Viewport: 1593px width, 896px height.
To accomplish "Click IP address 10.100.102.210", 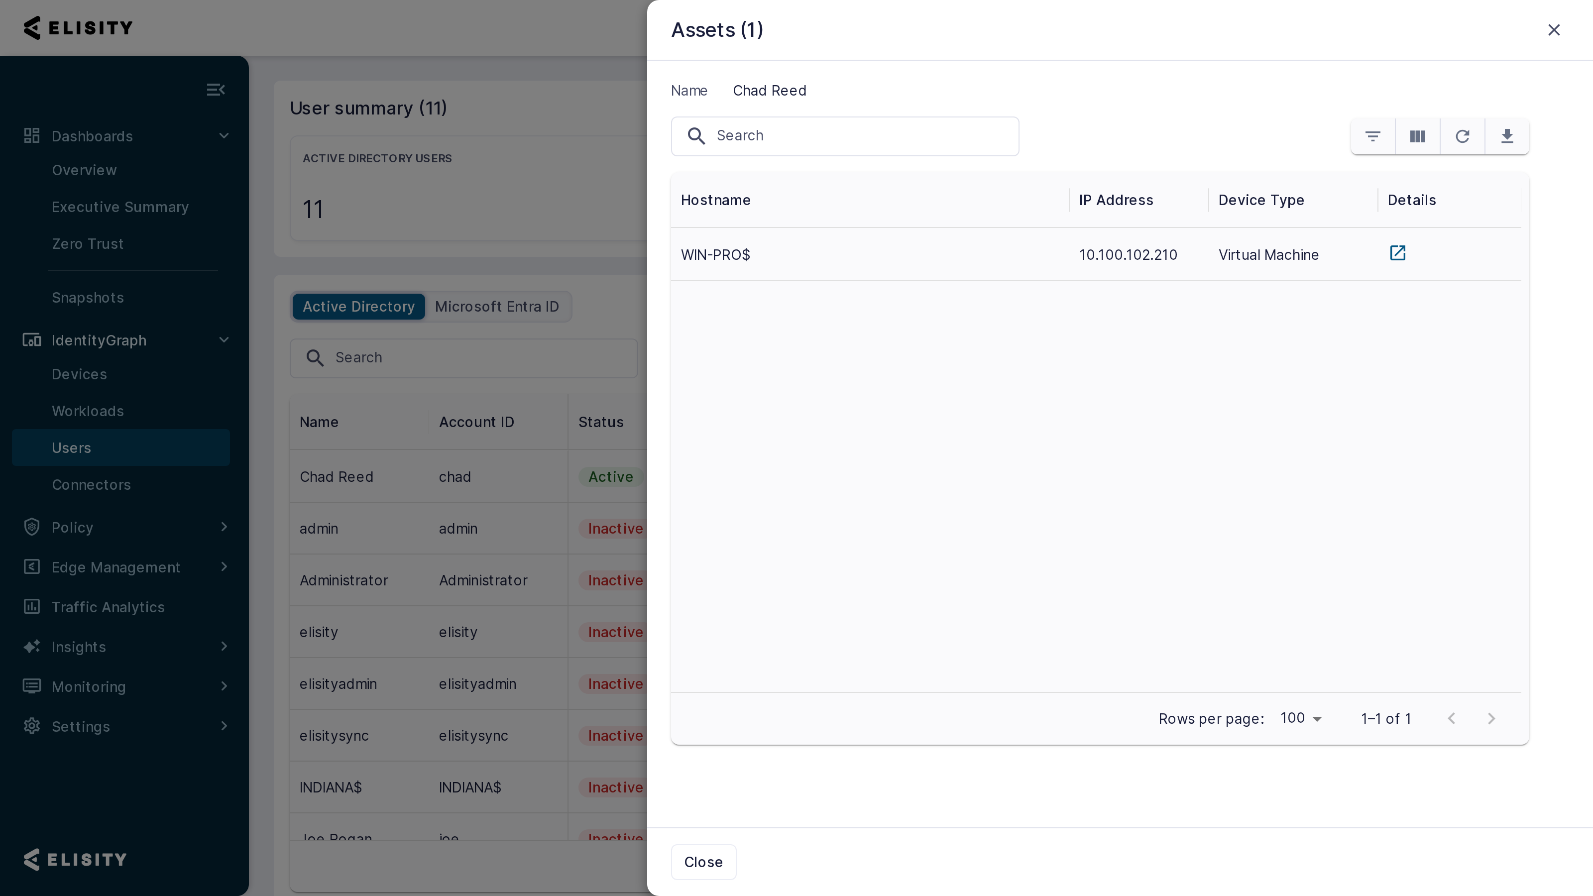I will pos(1128,255).
